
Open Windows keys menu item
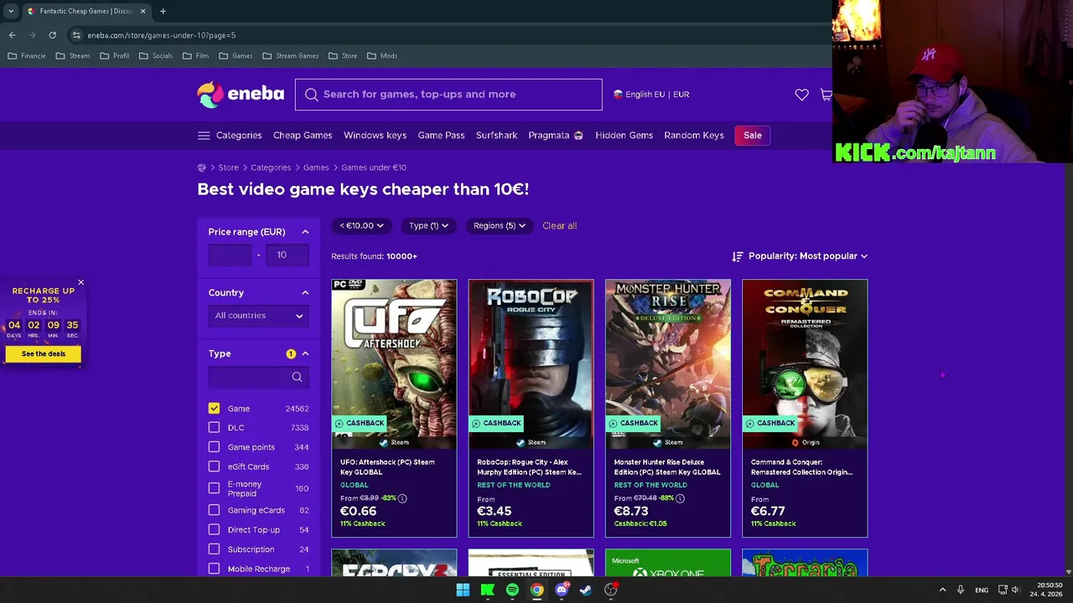pyautogui.click(x=375, y=136)
